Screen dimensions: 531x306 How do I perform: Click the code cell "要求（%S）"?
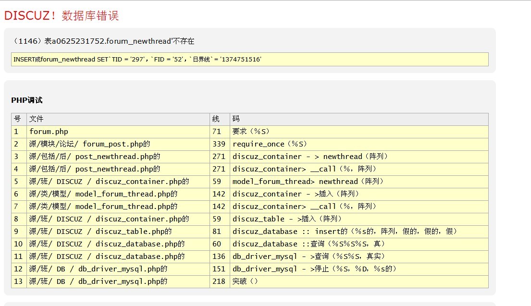pos(251,131)
